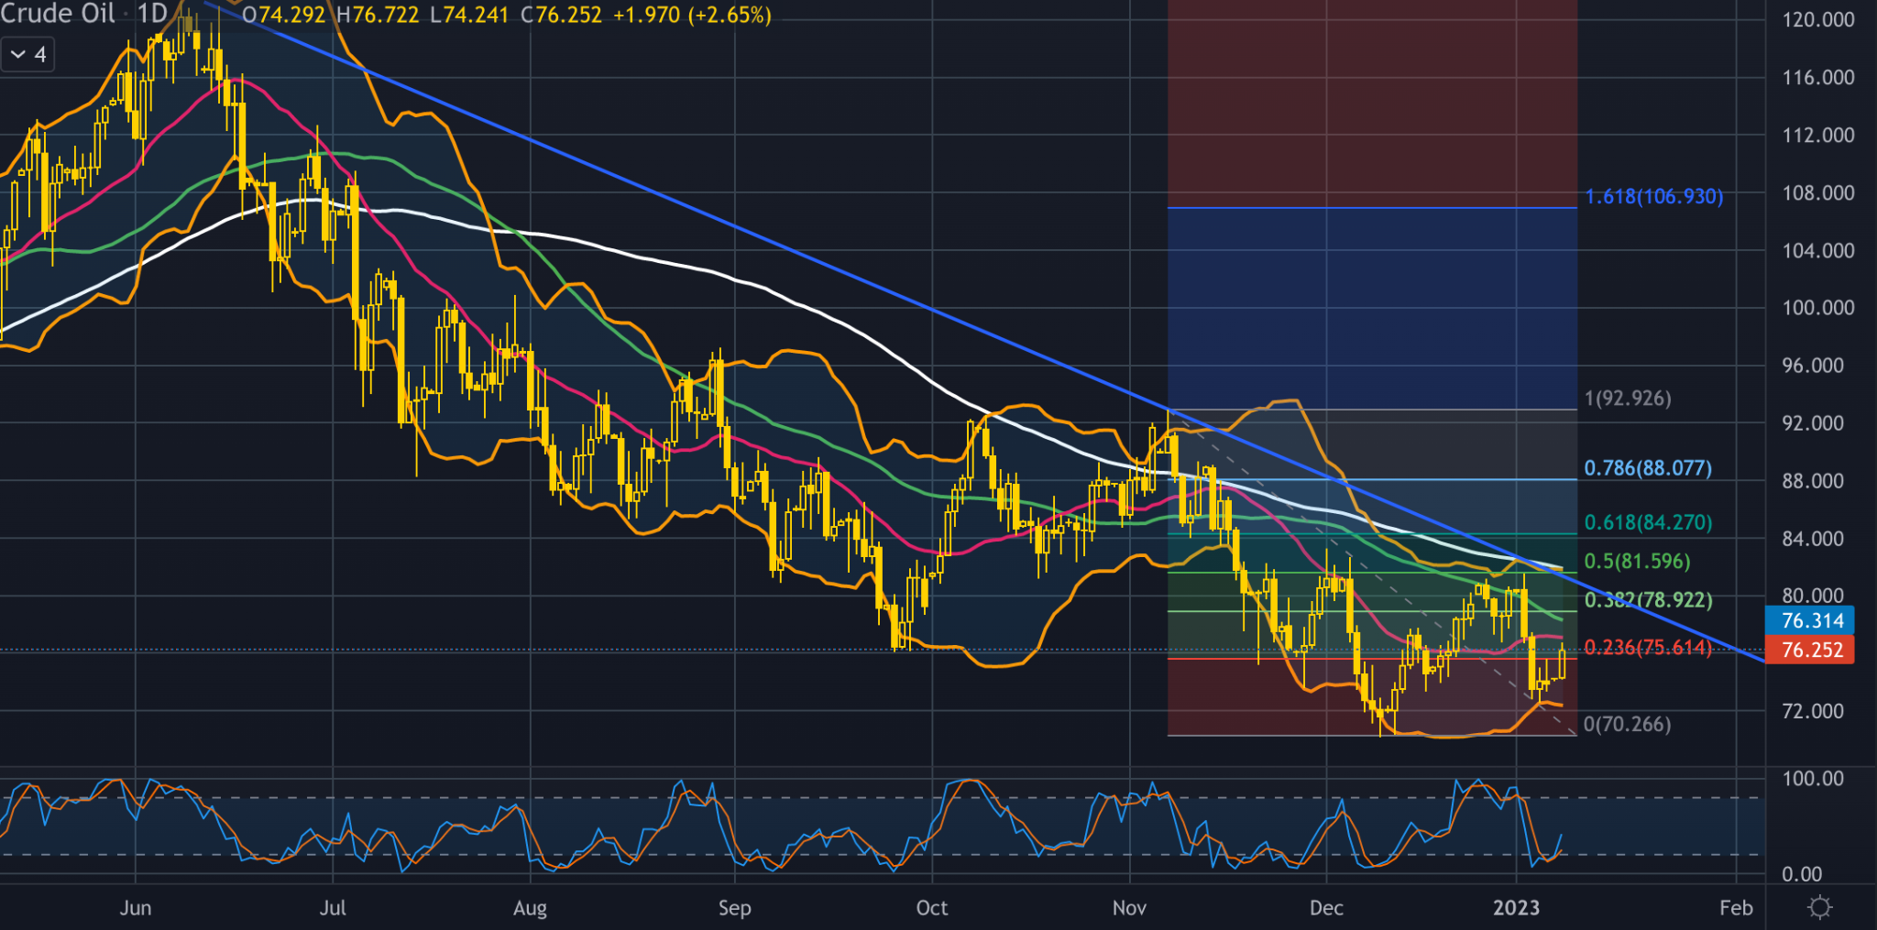The height and width of the screenshot is (930, 1877).
Task: Click the 2023 label on time axis
Action: 1516,908
